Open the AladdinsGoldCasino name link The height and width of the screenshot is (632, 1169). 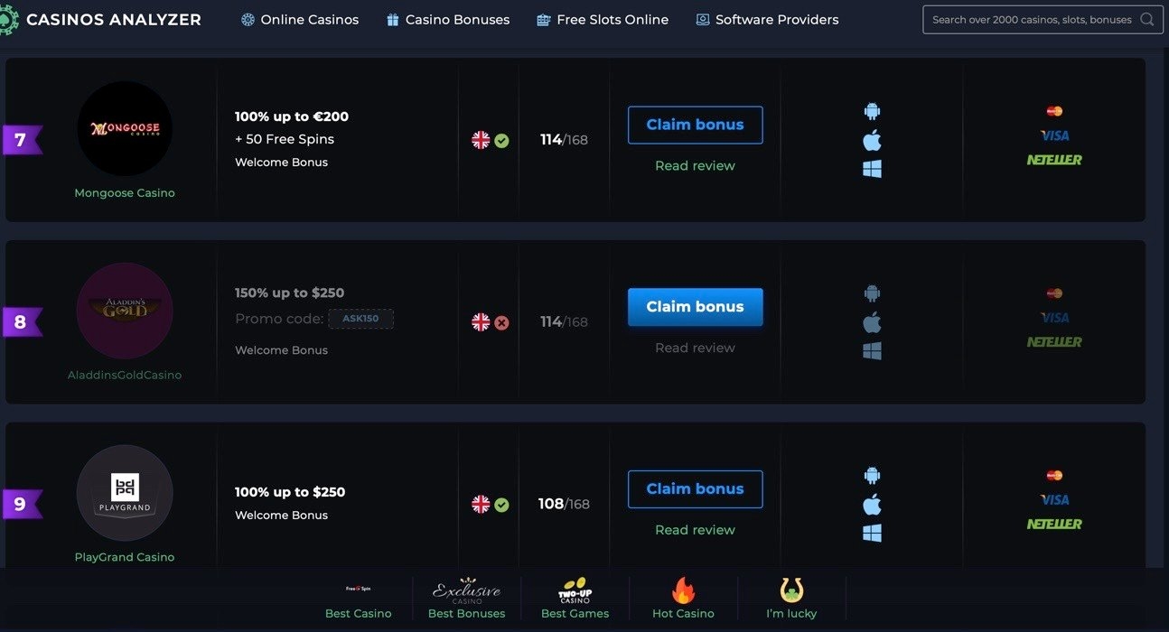pos(125,375)
